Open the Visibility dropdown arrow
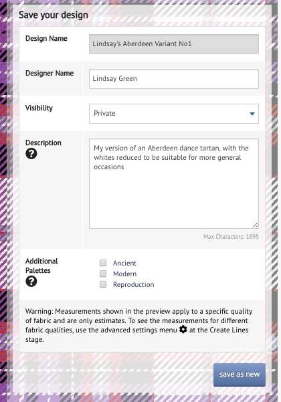Image resolution: width=281 pixels, height=402 pixels. (252, 114)
